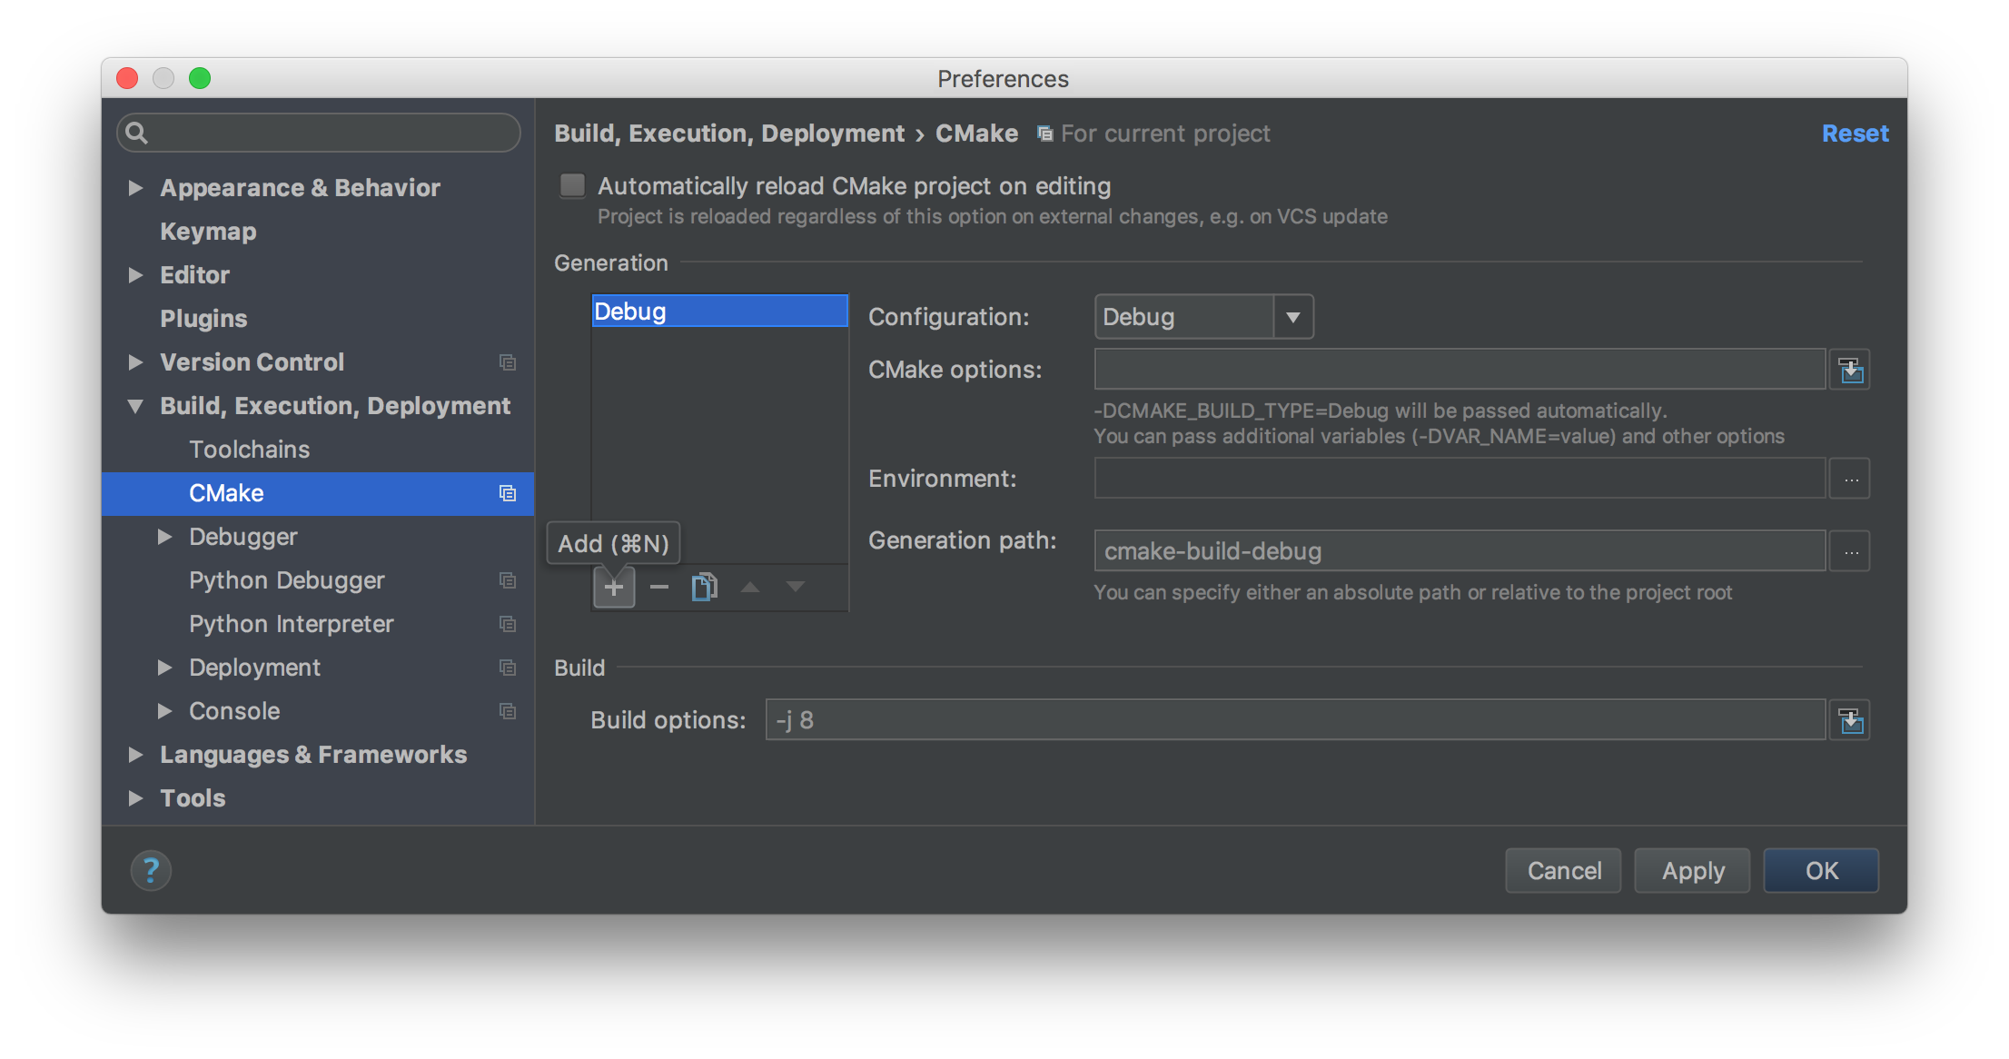The width and height of the screenshot is (2009, 1059).
Task: Click the Add (+) CMake profile button
Action: point(614,588)
